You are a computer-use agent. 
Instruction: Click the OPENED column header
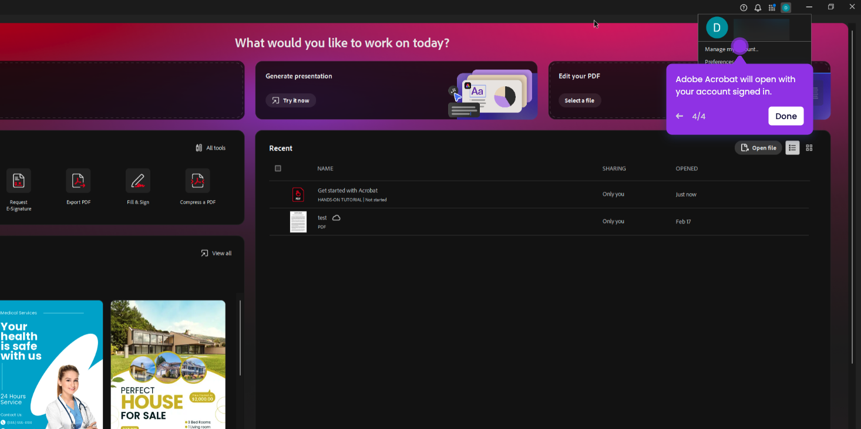(x=687, y=168)
